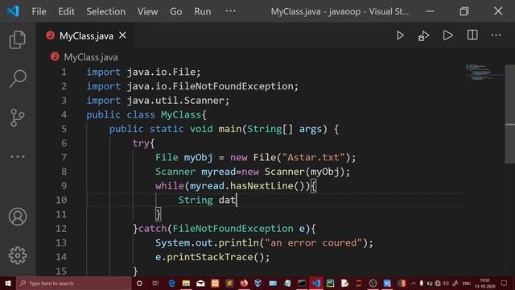The height and width of the screenshot is (290, 515).
Task: Click the MyClass class name
Action: tap(180, 114)
